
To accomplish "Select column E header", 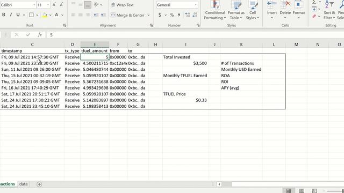I will (95, 44).
